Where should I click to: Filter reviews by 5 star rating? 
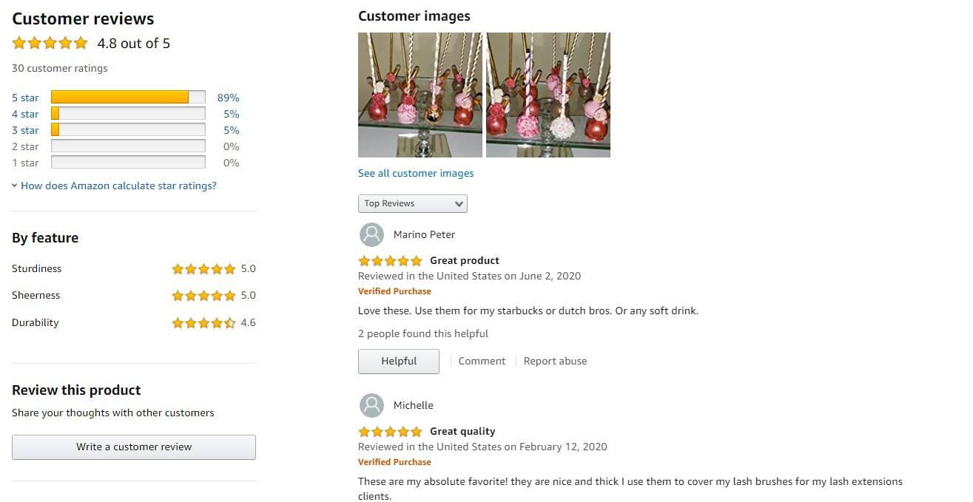(x=25, y=98)
